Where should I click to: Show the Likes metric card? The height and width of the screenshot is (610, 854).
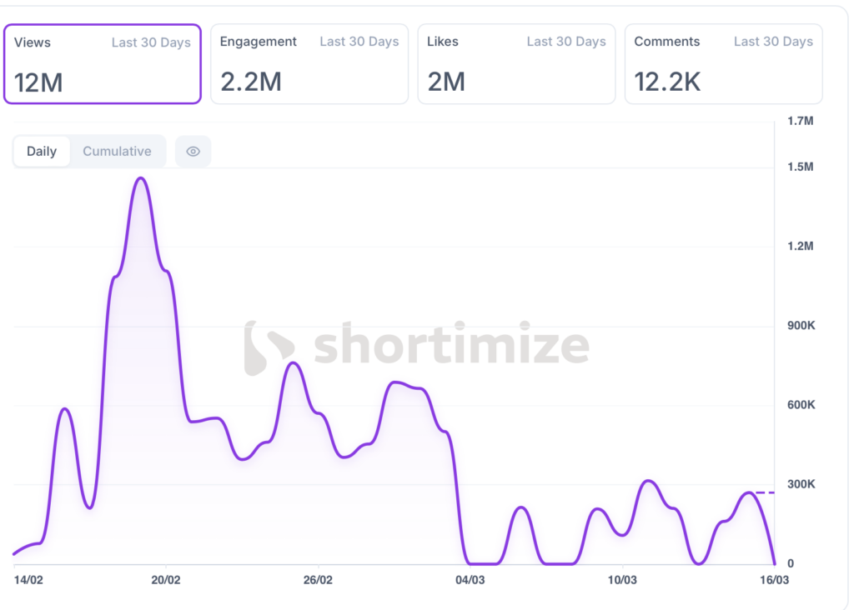coord(516,64)
